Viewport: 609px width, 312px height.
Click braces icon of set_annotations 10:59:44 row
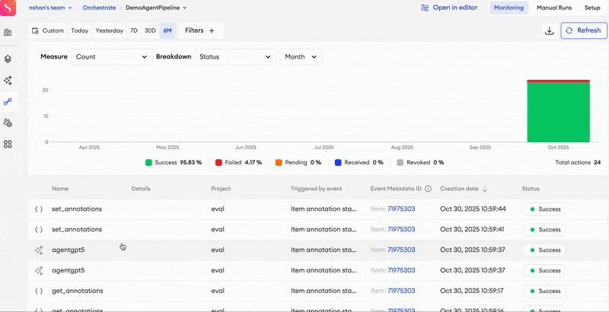[x=39, y=209]
